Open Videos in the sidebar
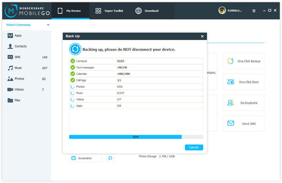Screen dimensions: 282x183 27,90
